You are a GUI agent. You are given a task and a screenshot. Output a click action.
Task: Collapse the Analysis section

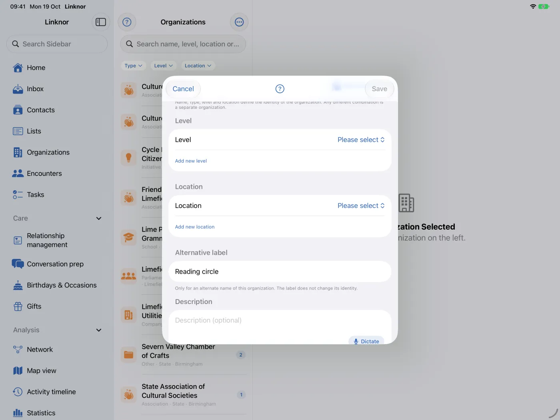coord(99,330)
